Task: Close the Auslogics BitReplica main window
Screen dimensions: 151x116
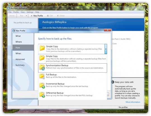Action: [x=141, y=8]
